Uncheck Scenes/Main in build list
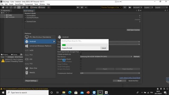 coord(25,16)
